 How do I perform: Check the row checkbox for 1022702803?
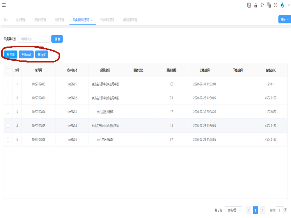point(8,84)
